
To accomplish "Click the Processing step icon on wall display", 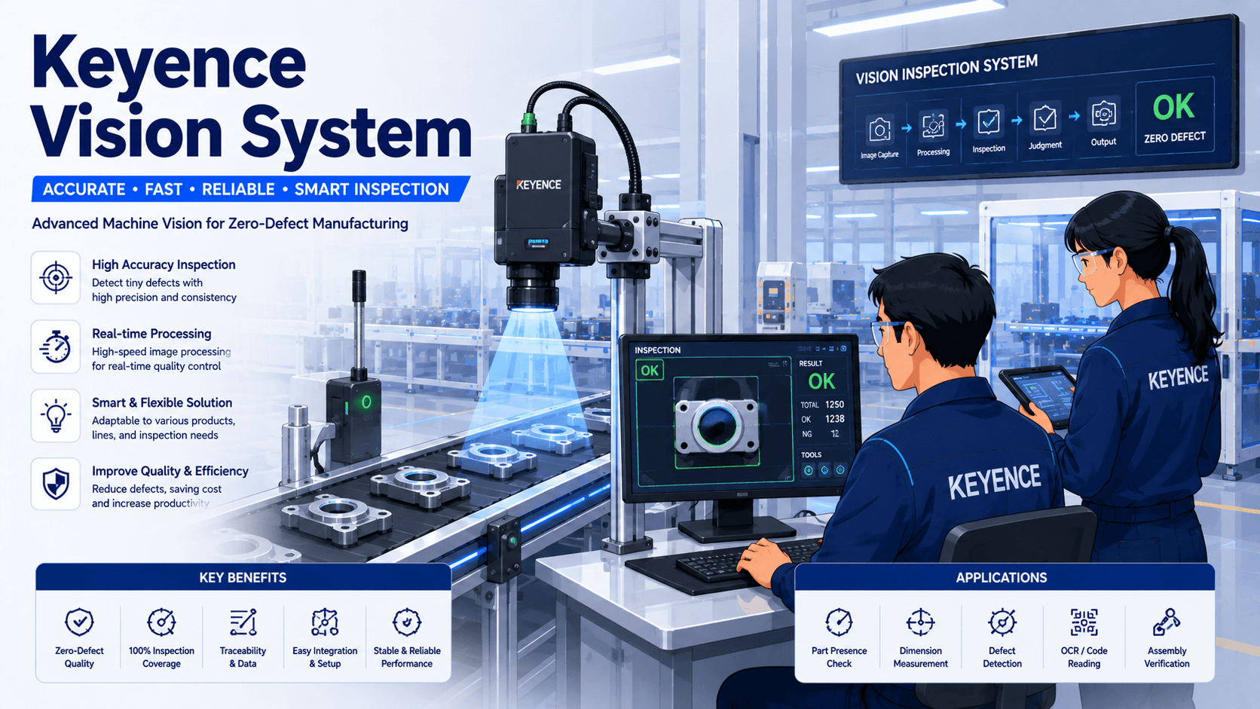I will (933, 126).
